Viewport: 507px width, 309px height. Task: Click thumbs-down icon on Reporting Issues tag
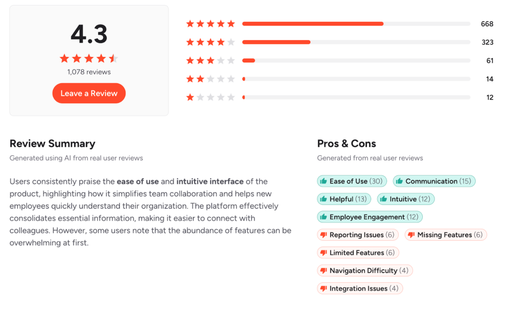coord(324,235)
